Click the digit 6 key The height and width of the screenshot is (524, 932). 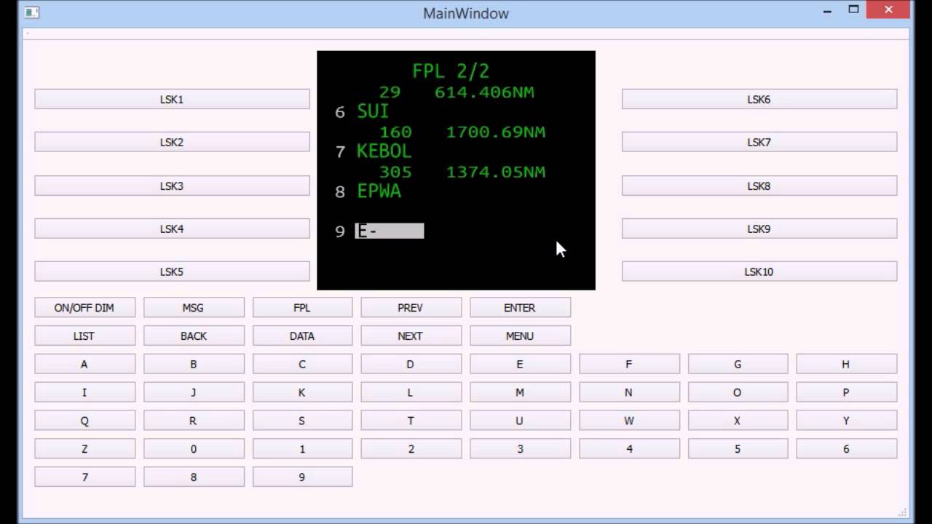click(x=846, y=449)
